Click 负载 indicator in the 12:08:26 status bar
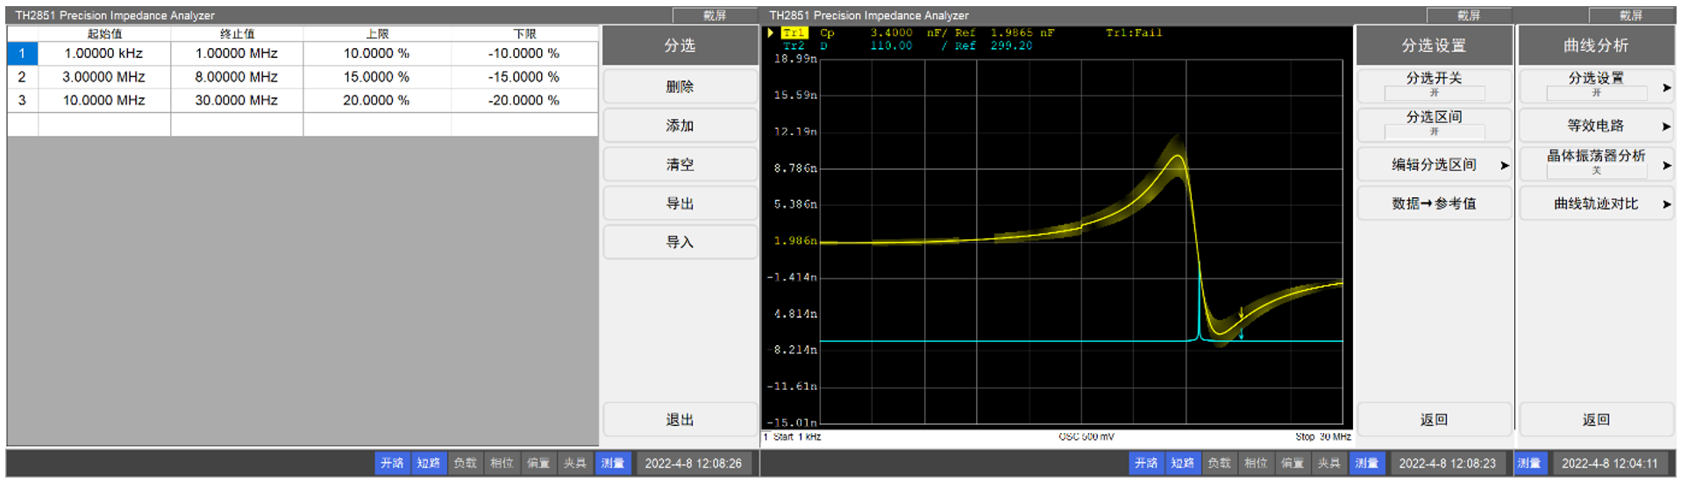 tap(465, 463)
